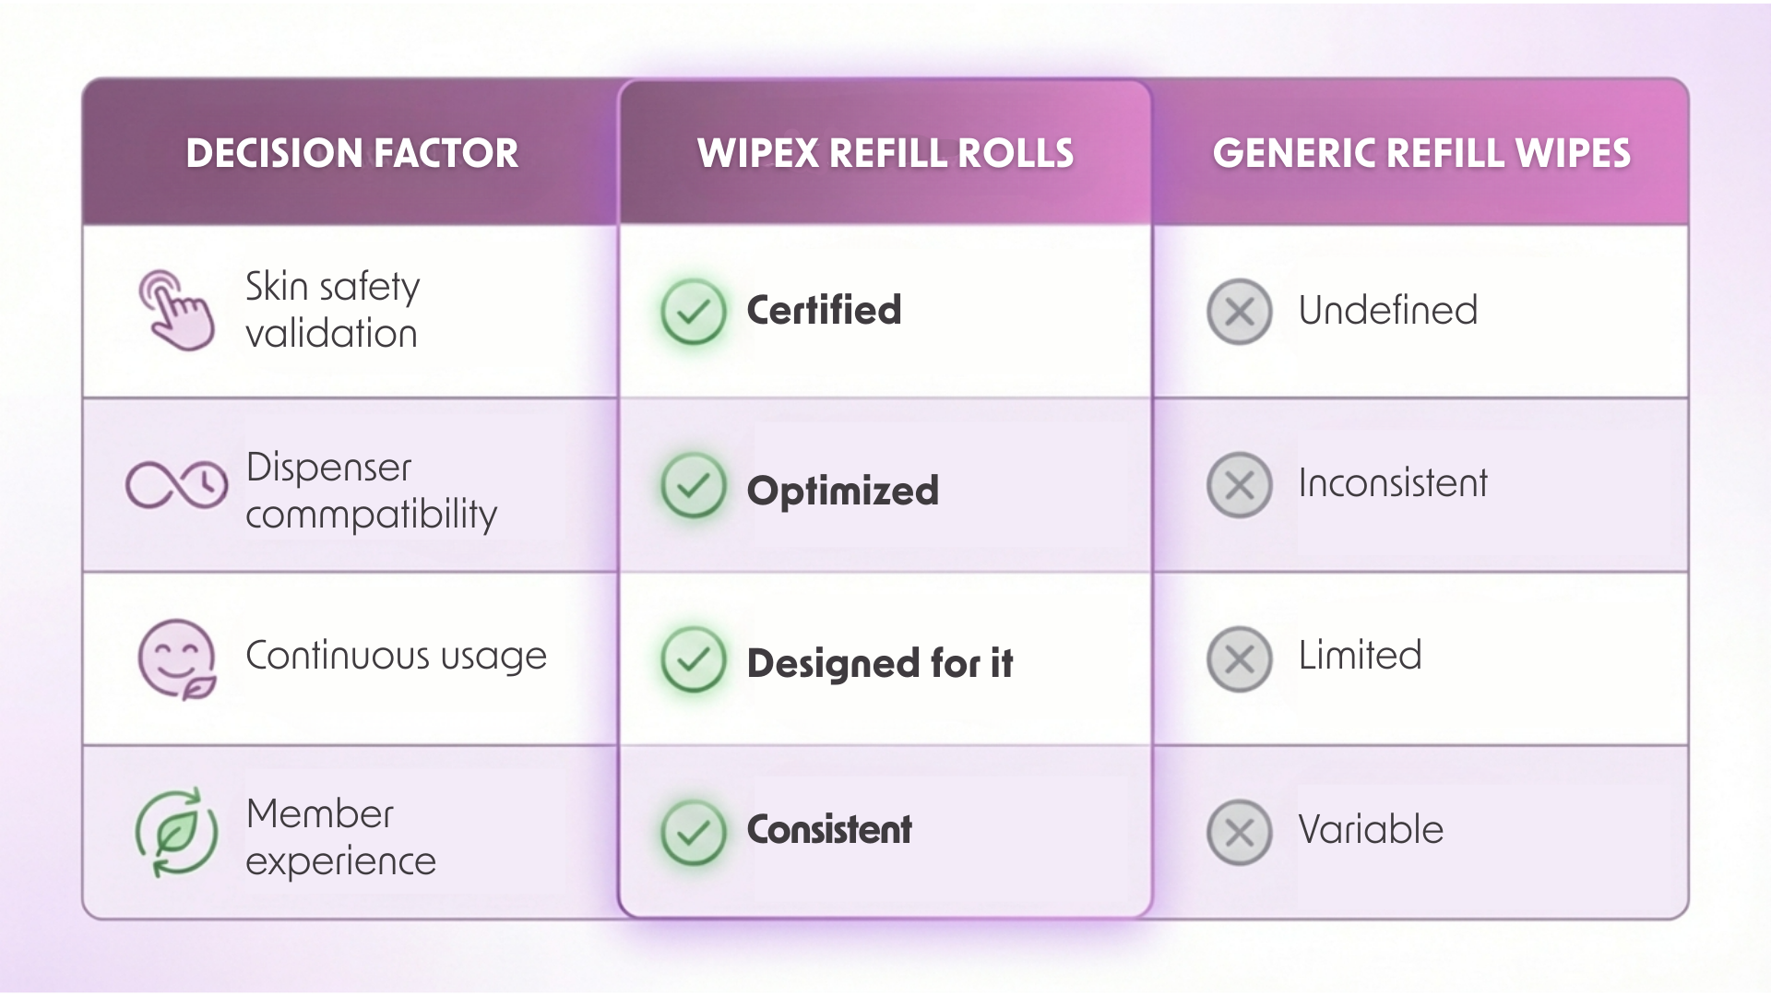
Task: Click the green checkmark beside Designed for it
Action: (x=693, y=659)
